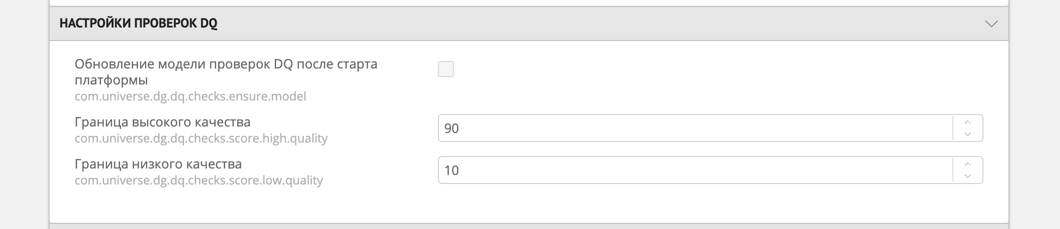1060x229 pixels.
Task: Click the НАСТРОЙКИ ПРОВЕРОК DQ header title
Action: [x=138, y=23]
